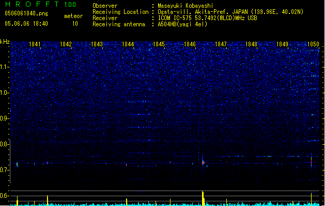Click the 1841 time axis marker
This screenshot has height=206, width=325.
(35, 44)
